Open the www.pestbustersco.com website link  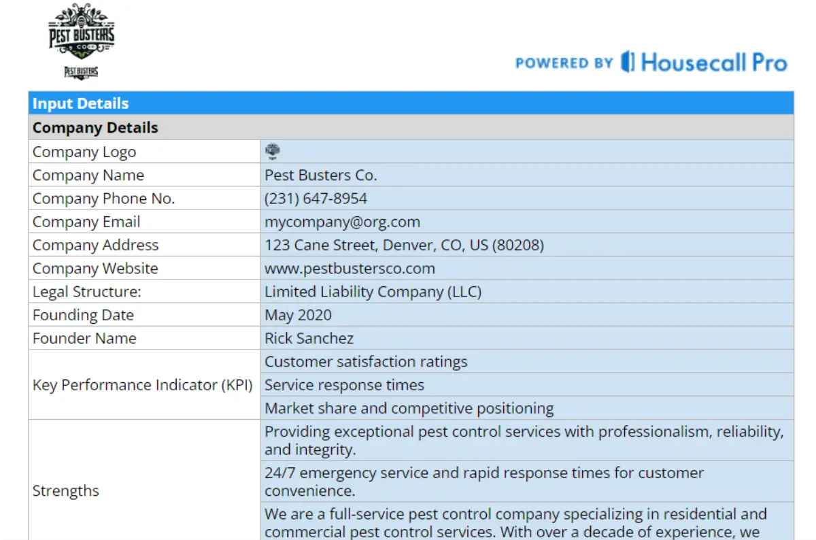[350, 268]
